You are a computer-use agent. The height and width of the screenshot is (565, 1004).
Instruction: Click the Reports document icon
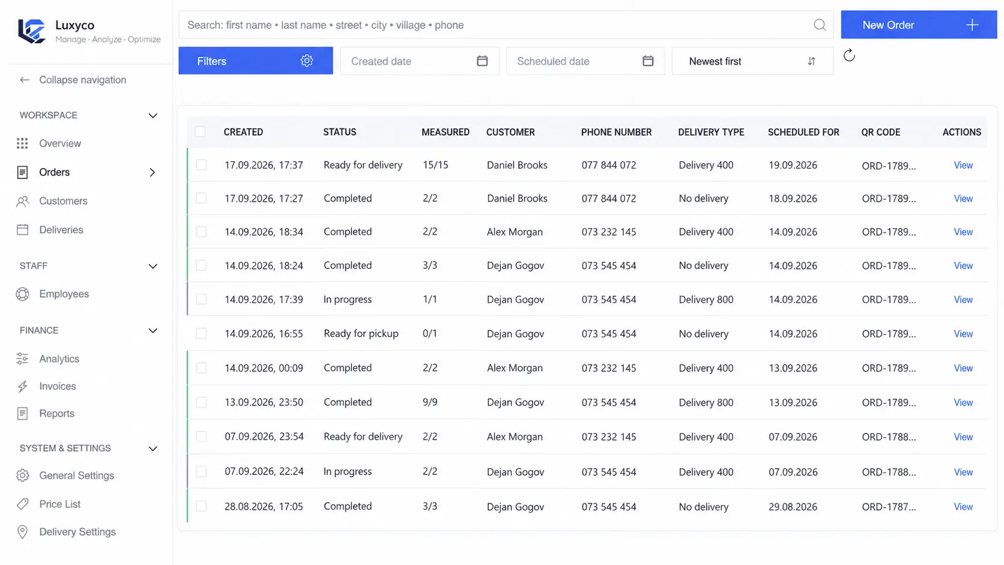click(22, 413)
